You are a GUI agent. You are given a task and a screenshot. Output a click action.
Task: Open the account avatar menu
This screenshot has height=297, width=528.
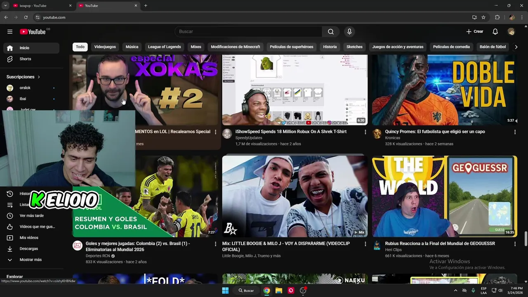[511, 32]
